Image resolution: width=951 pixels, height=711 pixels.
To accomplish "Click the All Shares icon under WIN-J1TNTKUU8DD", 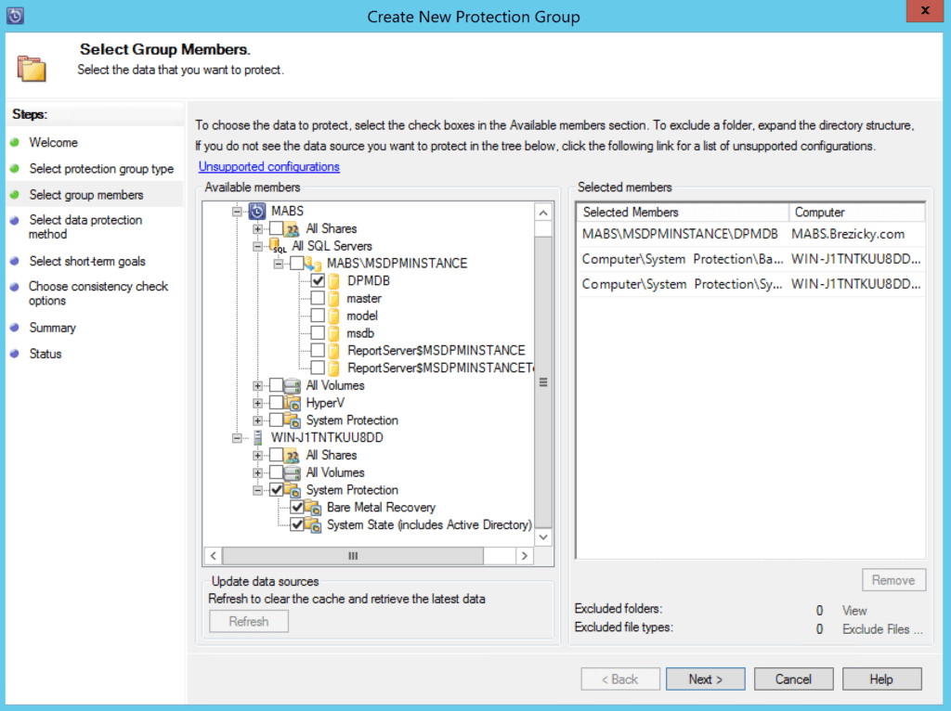I will tap(293, 455).
